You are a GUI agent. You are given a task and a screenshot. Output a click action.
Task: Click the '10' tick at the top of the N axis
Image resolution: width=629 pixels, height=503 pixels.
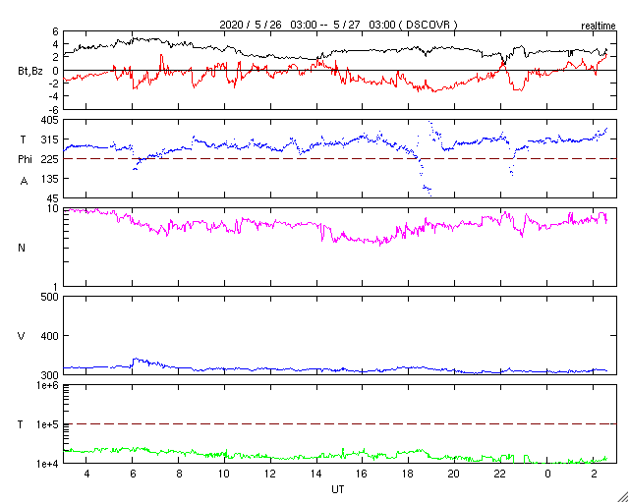click(x=53, y=208)
